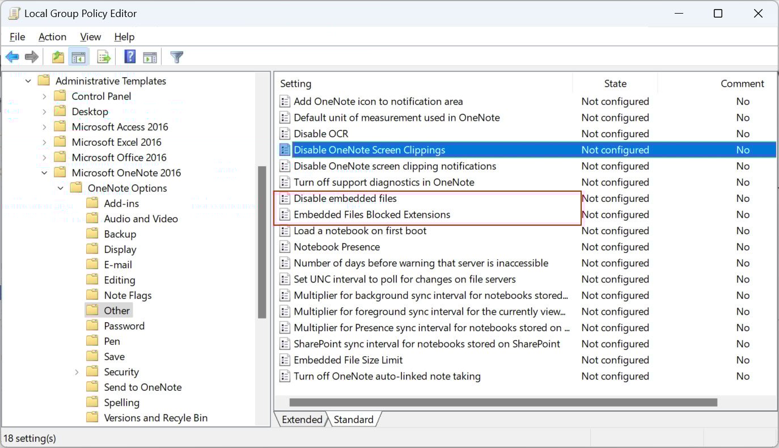Toggle the Show/Hide Console Tree button
779x448 pixels.
click(x=78, y=57)
